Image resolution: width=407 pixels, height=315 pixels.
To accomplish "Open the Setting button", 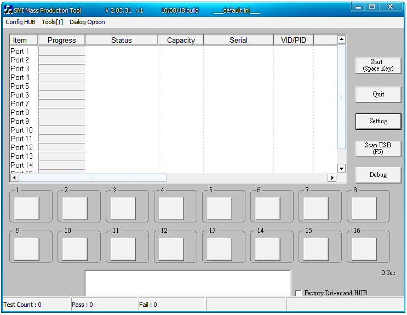I will pos(378,121).
